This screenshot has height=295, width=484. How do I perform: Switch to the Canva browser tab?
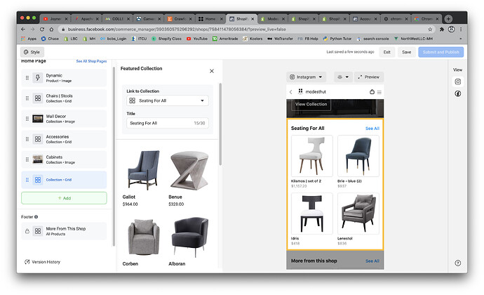click(149, 19)
